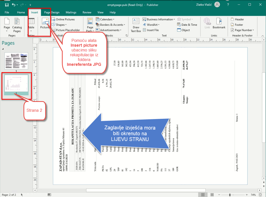This screenshot has width=266, height=197.
Task: Open the Undo history dropdown arrow
Action: [x=17, y=5]
